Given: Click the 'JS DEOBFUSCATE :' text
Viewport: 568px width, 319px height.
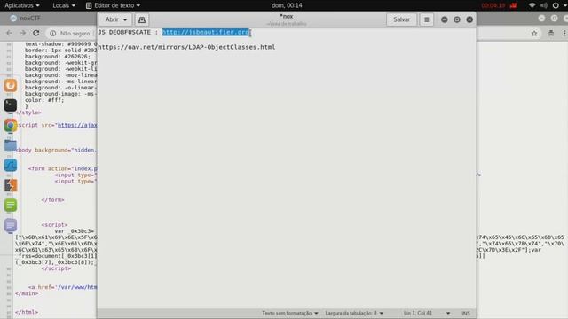Looking at the screenshot, I should pos(128,32).
